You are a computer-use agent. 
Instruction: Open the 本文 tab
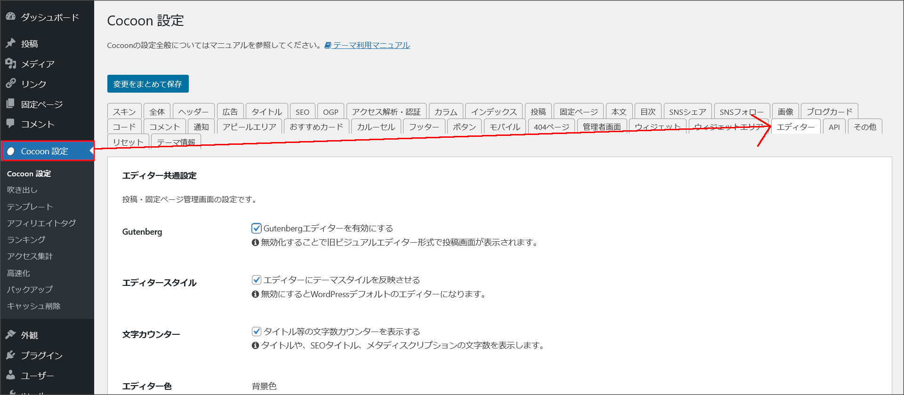(619, 111)
